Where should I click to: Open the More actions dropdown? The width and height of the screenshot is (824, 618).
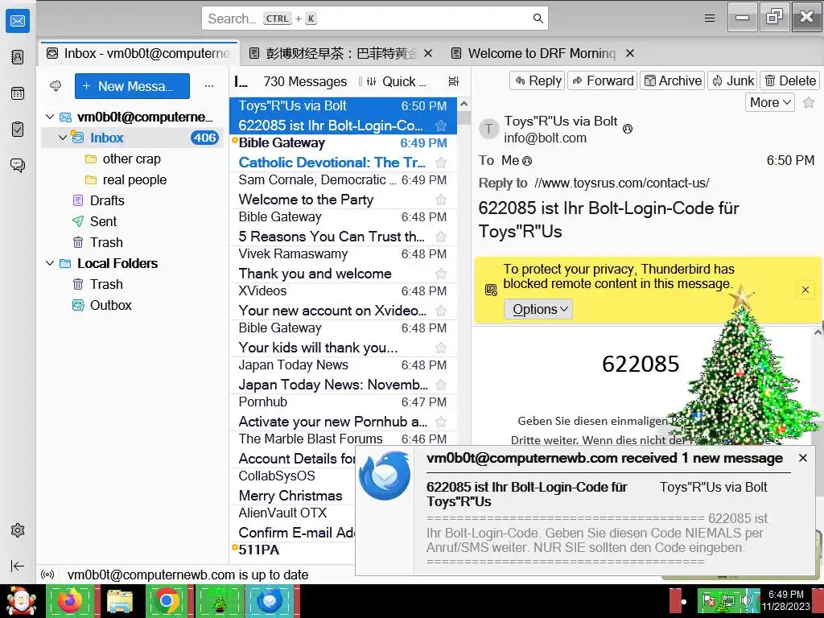(770, 102)
